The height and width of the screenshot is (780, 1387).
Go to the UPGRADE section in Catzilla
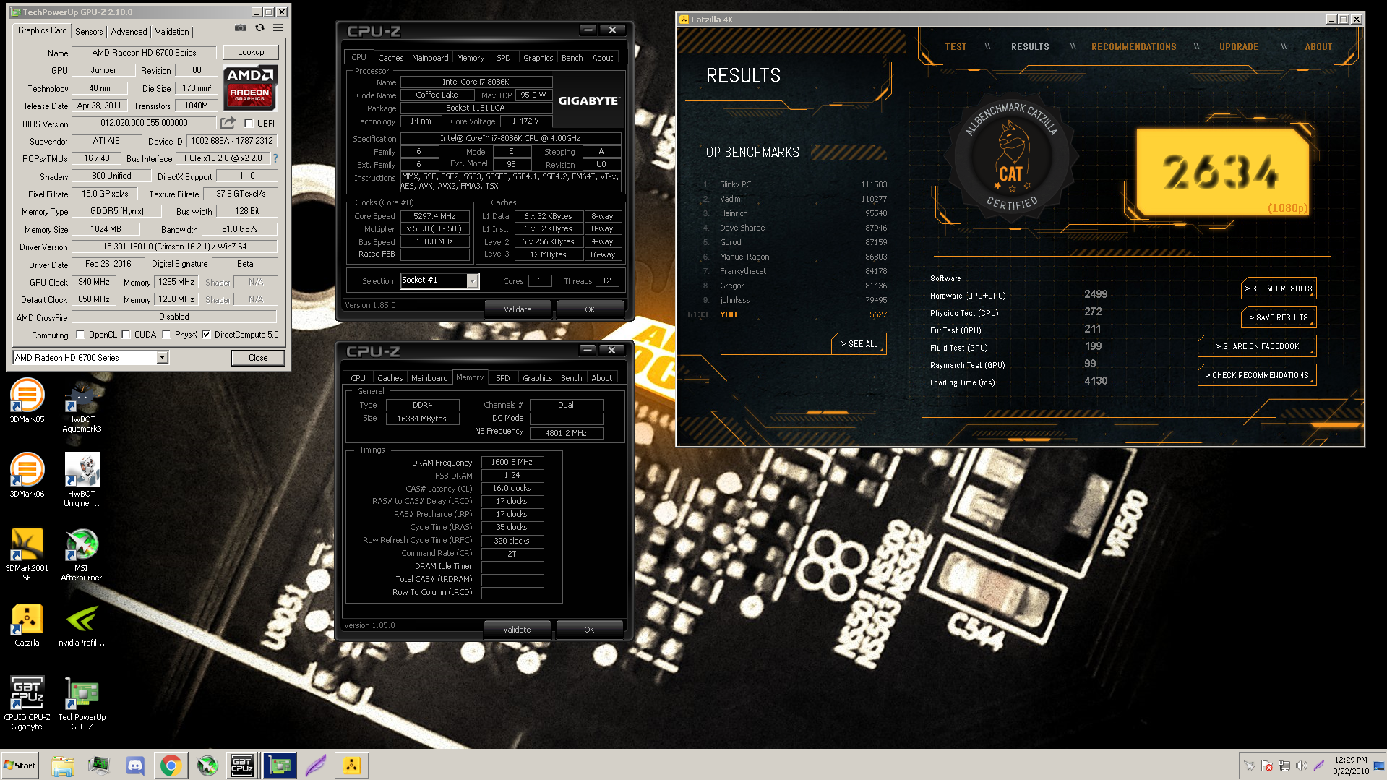click(1239, 46)
